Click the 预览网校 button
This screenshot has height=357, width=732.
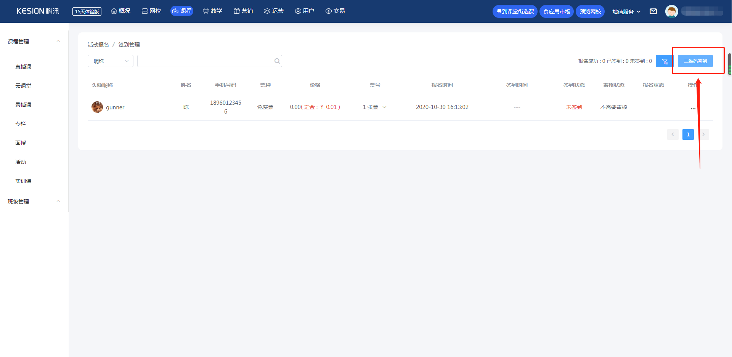tap(590, 11)
